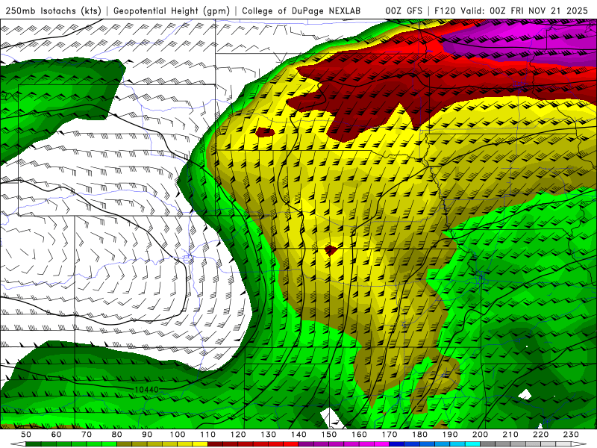Click the 230 value on the color scale
Screen dimensions: 597x448
tap(571, 435)
